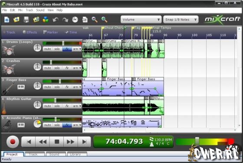The height and width of the screenshot is (163, 243).
Task: Expand arm dropdown on Crashes track
Action: coord(80,68)
